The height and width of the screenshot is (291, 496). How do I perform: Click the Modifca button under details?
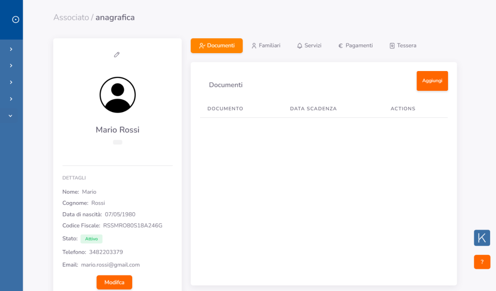pyautogui.click(x=114, y=282)
